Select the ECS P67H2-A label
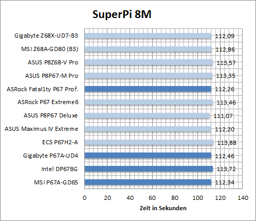Viewport: 256px width, 221px height. [60, 142]
